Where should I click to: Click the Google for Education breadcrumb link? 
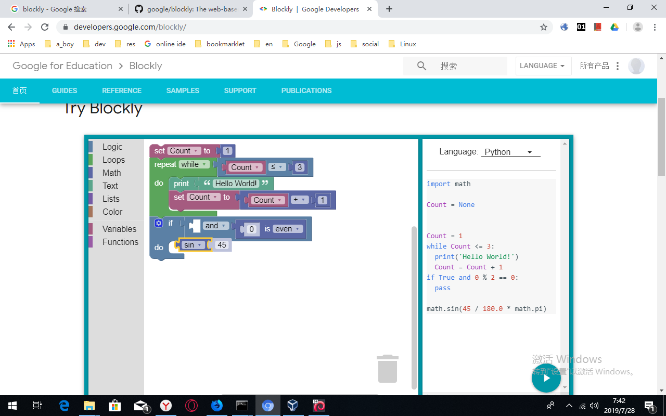click(62, 66)
